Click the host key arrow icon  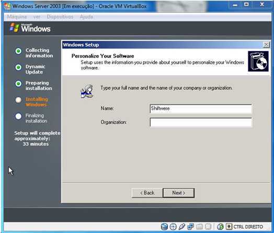(229, 227)
